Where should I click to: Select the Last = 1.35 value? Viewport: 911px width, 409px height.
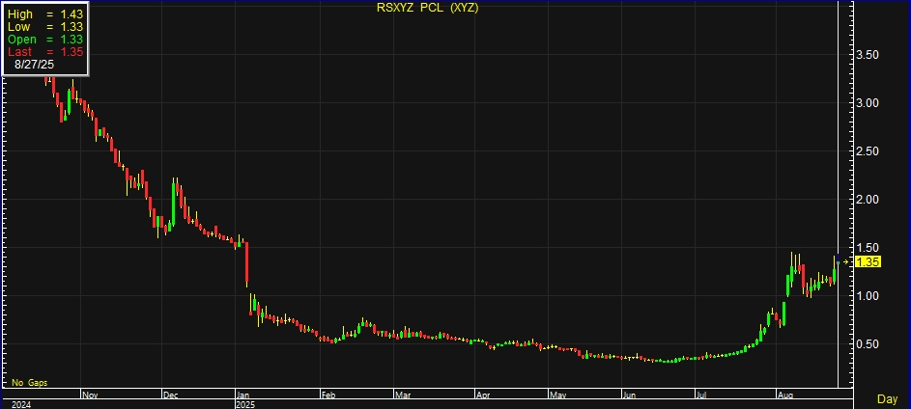click(45, 52)
